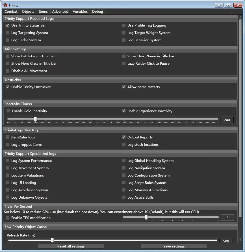This screenshot has width=245, height=252.
Task: Click Save settings button
Action: click(x=174, y=246)
